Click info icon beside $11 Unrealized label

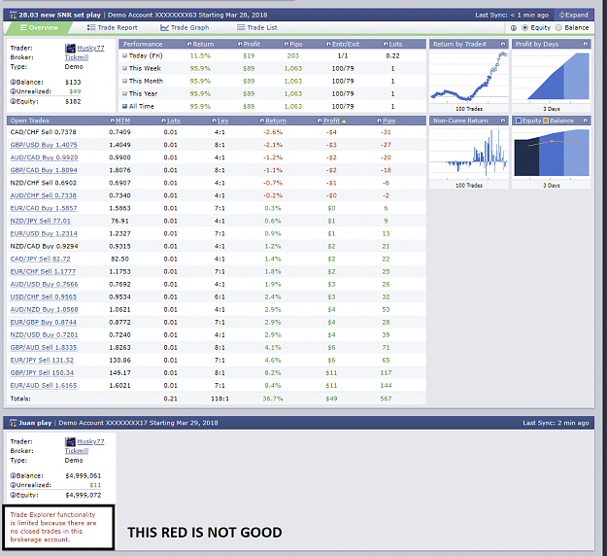[x=13, y=485]
